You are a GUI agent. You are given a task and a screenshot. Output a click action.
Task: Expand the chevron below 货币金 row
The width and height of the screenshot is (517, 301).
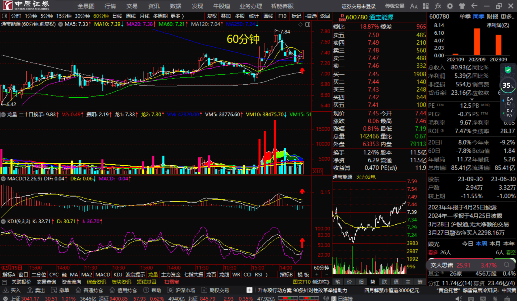(x=472, y=99)
